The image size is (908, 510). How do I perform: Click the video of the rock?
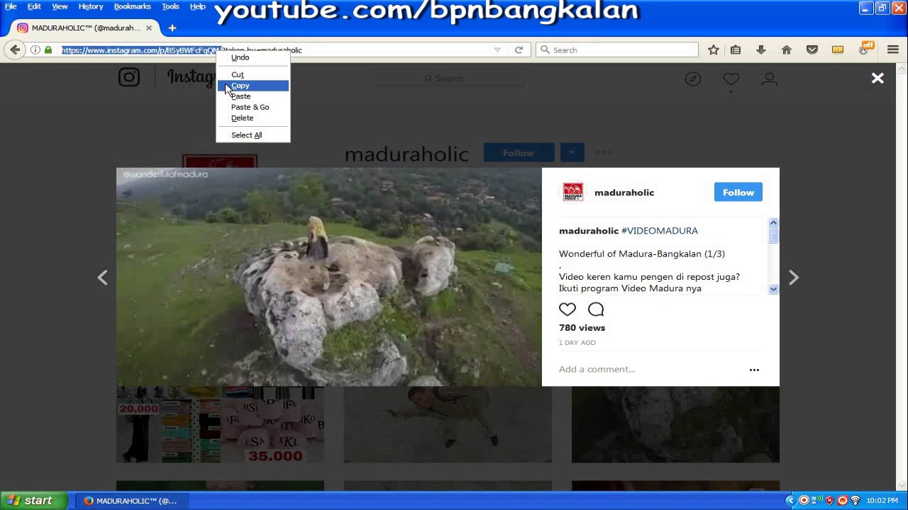(329, 277)
